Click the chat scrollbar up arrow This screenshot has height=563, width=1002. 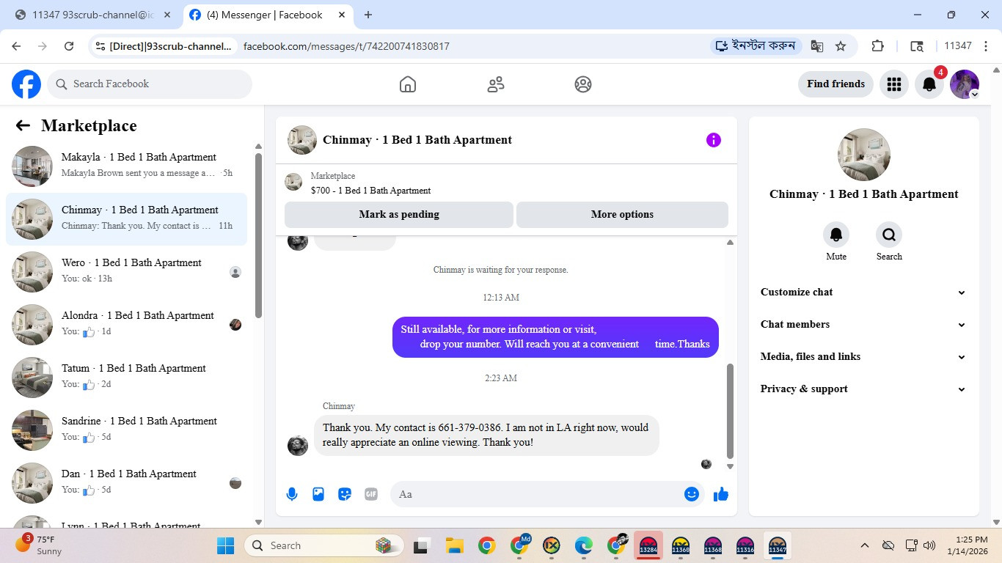coord(730,242)
